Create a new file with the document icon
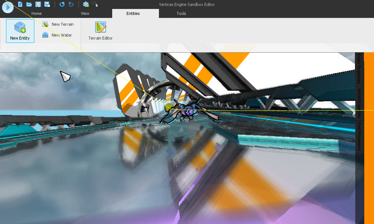Viewport: 374px width, 224px height. pyautogui.click(x=20, y=4)
